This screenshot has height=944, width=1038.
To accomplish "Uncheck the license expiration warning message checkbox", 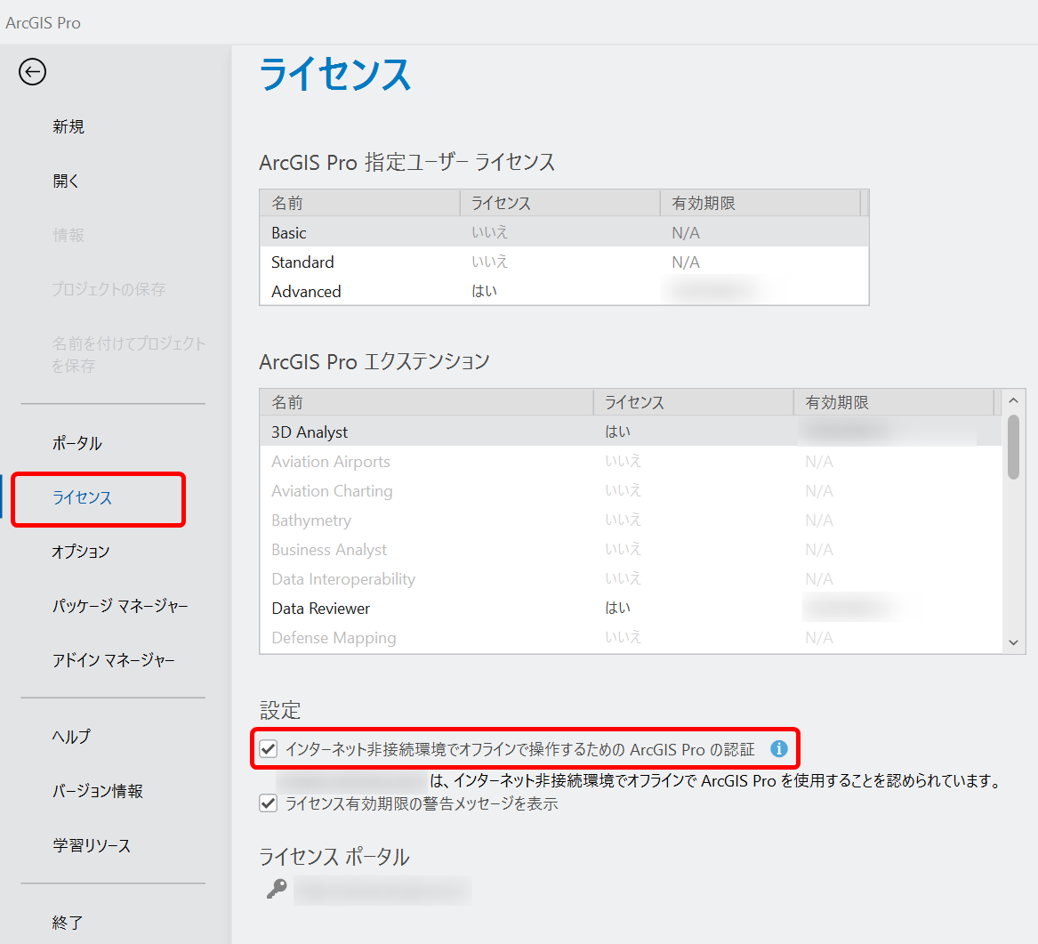I will tap(269, 804).
